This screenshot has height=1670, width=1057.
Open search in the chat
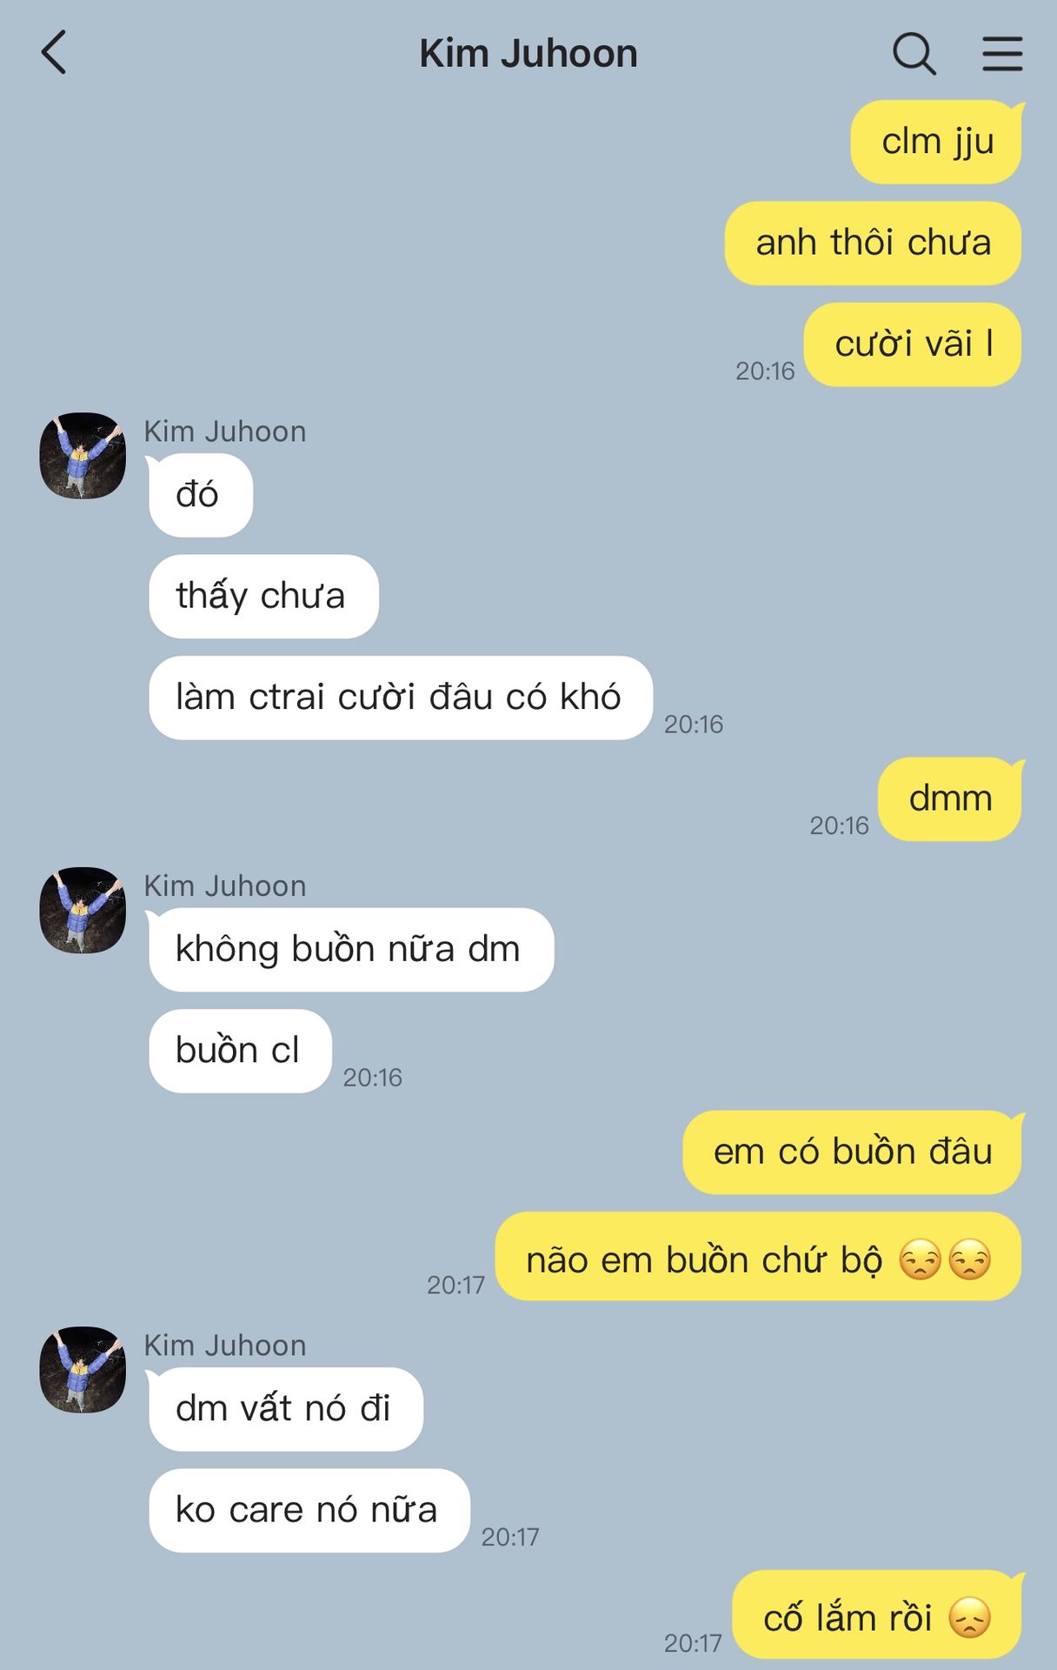[914, 54]
